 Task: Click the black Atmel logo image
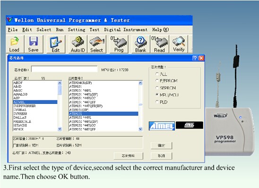click(x=190, y=125)
